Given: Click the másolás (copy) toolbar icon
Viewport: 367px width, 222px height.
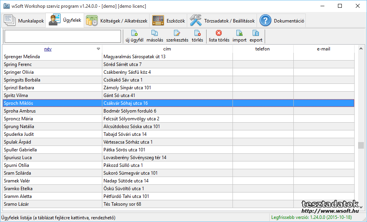Looking at the screenshot, I should (x=155, y=33).
